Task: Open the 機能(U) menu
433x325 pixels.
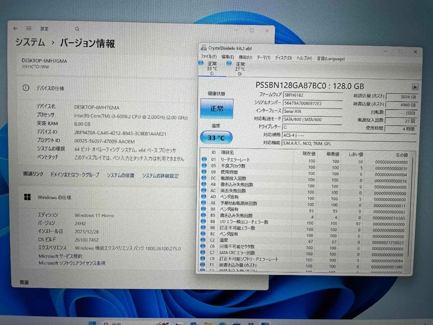Action: [x=243, y=57]
